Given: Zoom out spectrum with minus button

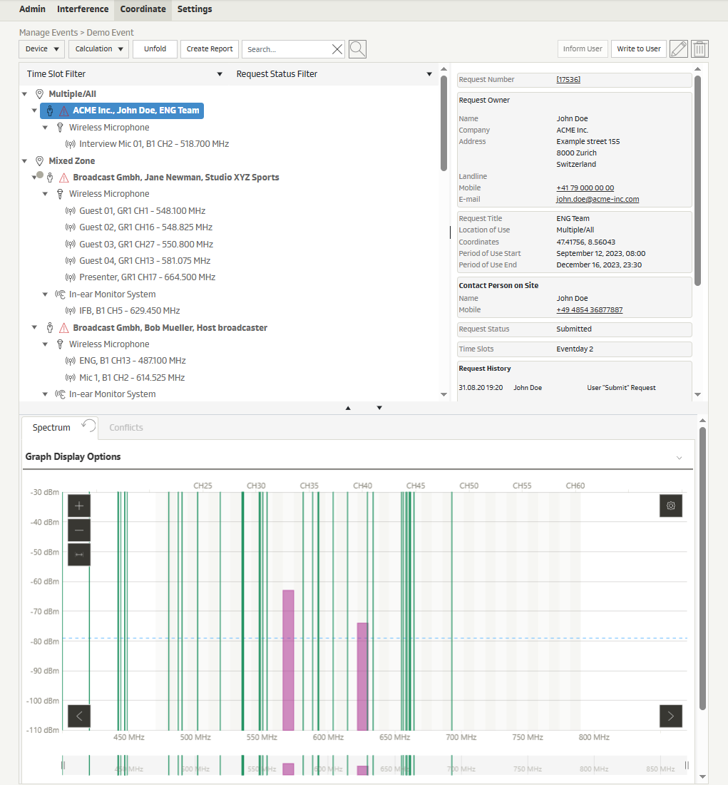Looking at the screenshot, I should coord(79,530).
